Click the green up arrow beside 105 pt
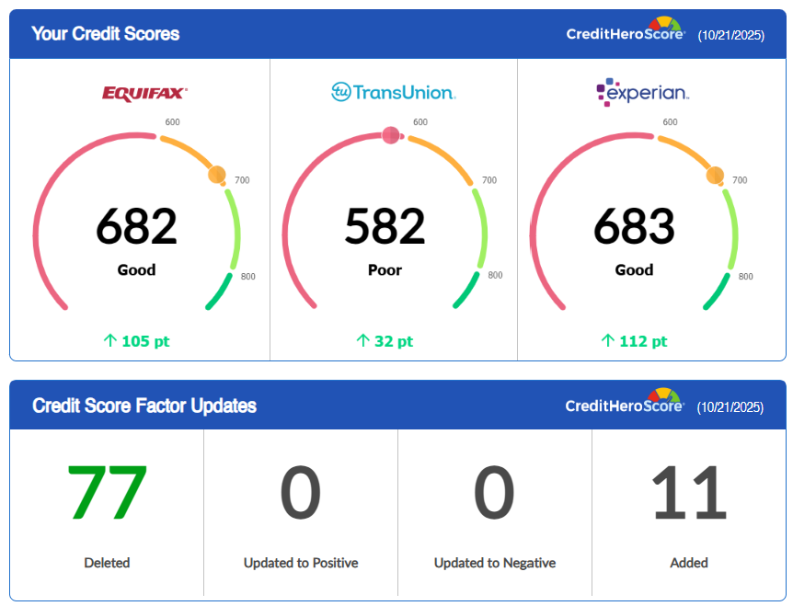 pos(110,341)
